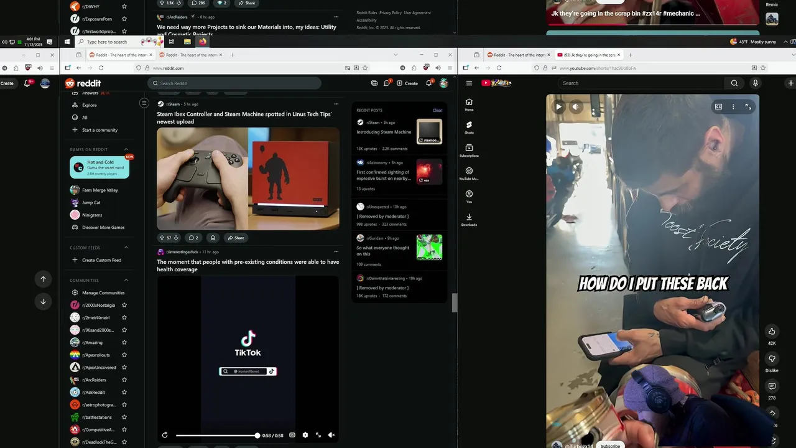Click YouTube search magnifier button

(734, 83)
